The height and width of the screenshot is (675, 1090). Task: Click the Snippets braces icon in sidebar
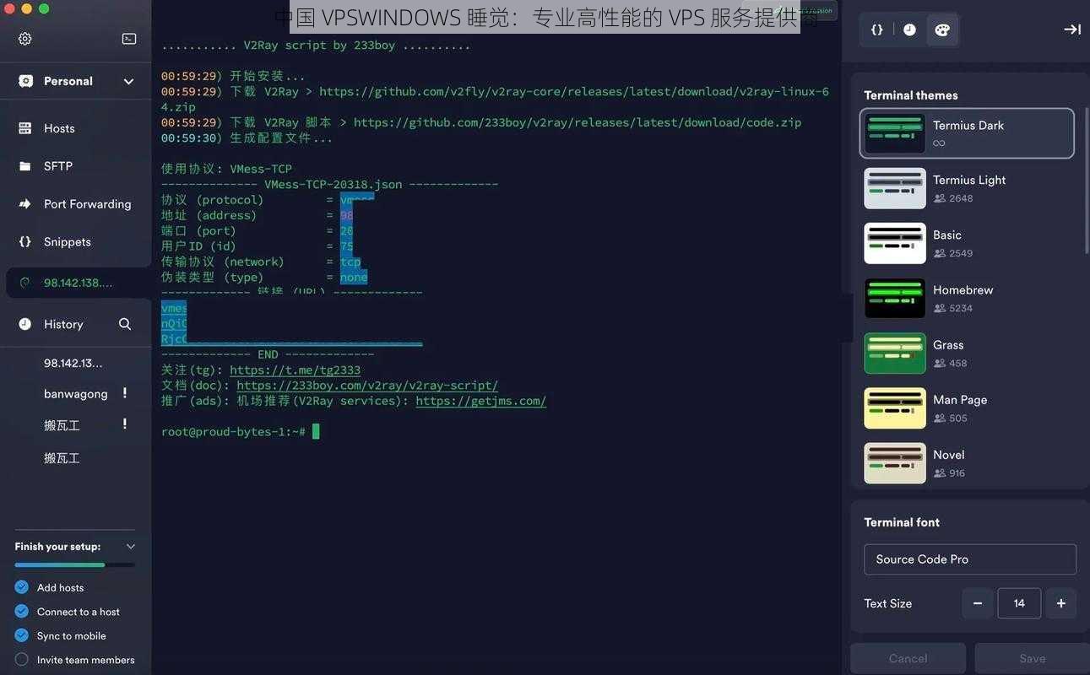pyautogui.click(x=25, y=242)
